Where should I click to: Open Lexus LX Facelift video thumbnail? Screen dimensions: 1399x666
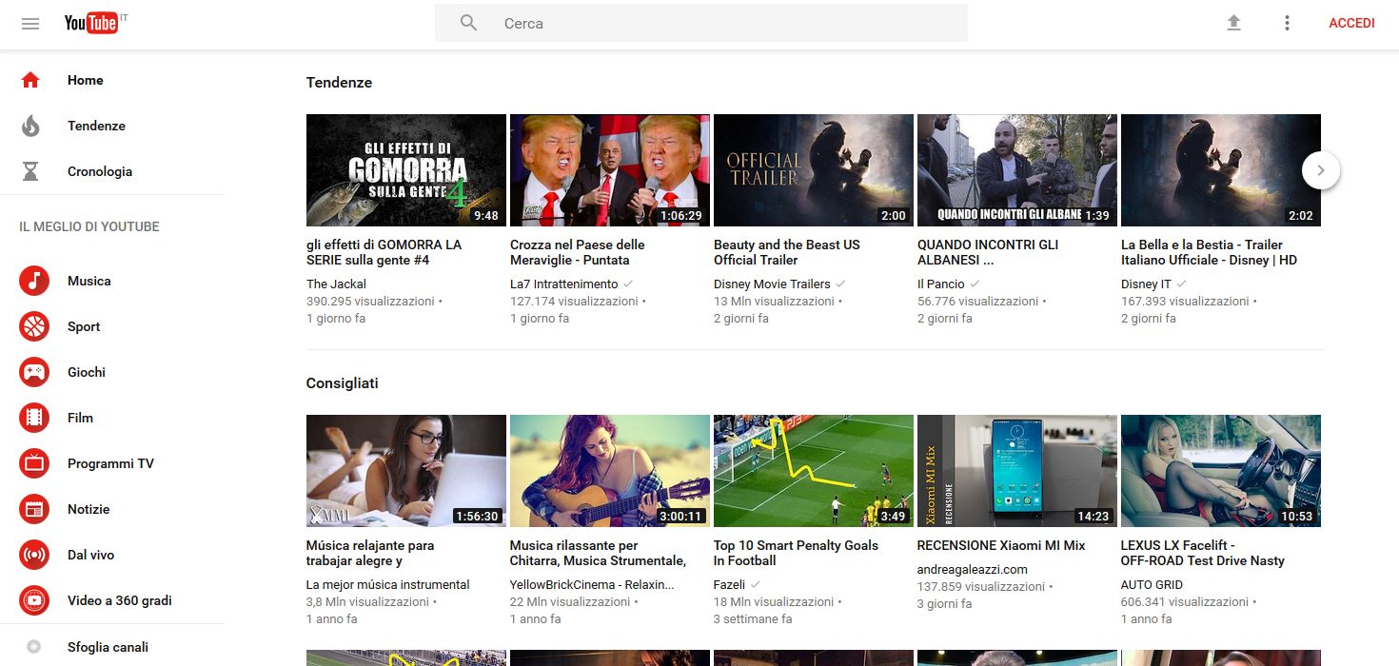[x=1221, y=471]
